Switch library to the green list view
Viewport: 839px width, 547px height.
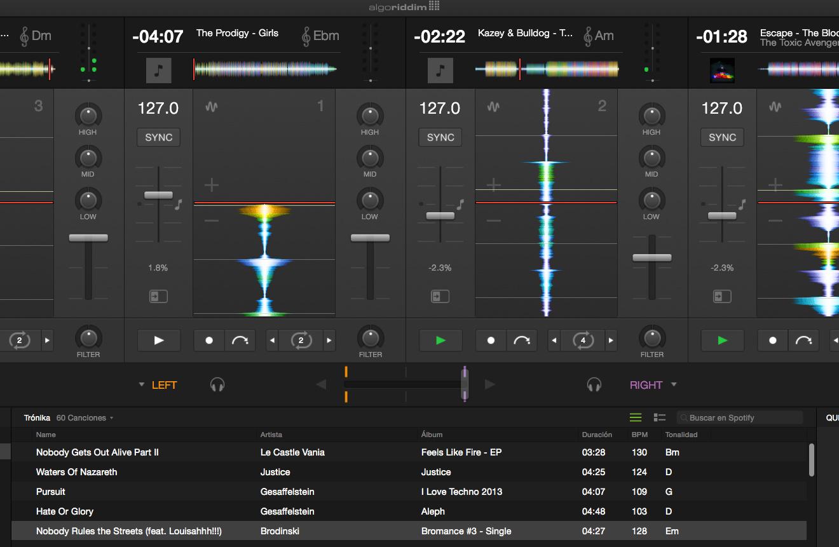pyautogui.click(x=636, y=417)
